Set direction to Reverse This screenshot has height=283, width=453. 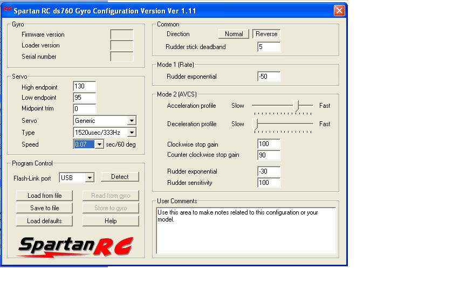[x=266, y=34]
